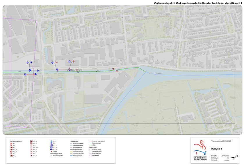Click the red Overig square in legend
This screenshot has width=244, height=168.
(x=51, y=151)
